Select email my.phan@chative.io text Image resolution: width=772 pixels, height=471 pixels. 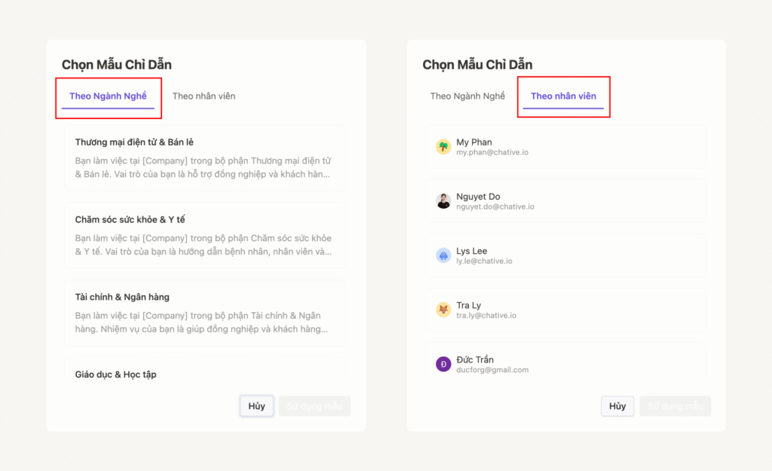coord(492,153)
